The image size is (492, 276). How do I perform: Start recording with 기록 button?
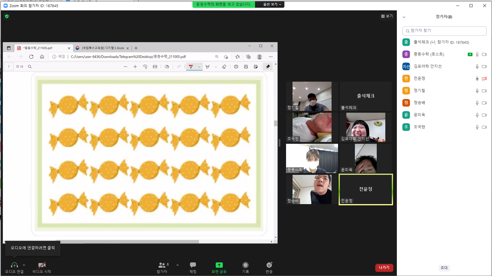246,267
